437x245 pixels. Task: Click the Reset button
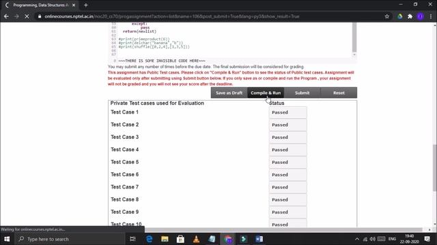(x=339, y=93)
